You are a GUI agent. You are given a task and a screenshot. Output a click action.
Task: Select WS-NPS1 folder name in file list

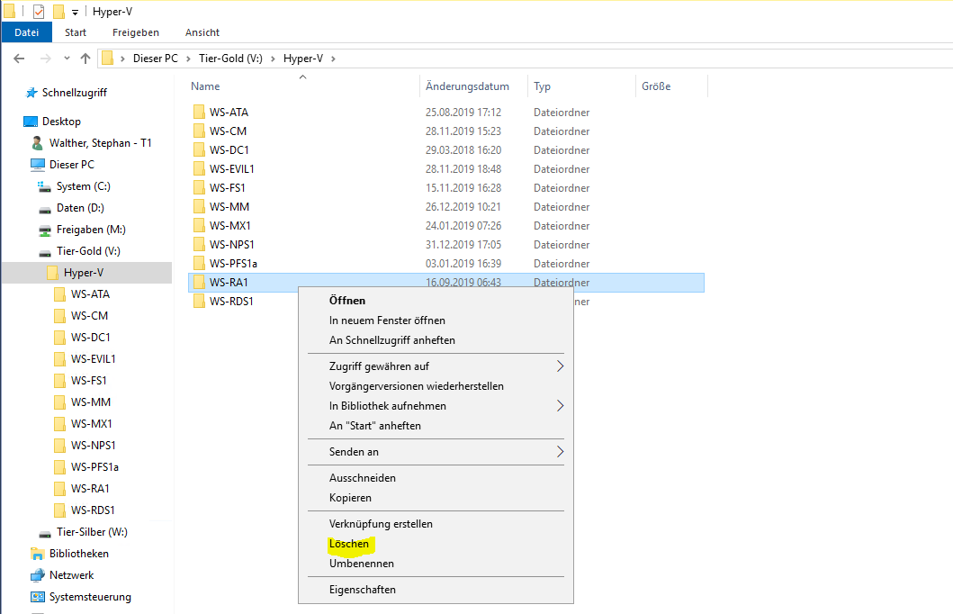(231, 244)
